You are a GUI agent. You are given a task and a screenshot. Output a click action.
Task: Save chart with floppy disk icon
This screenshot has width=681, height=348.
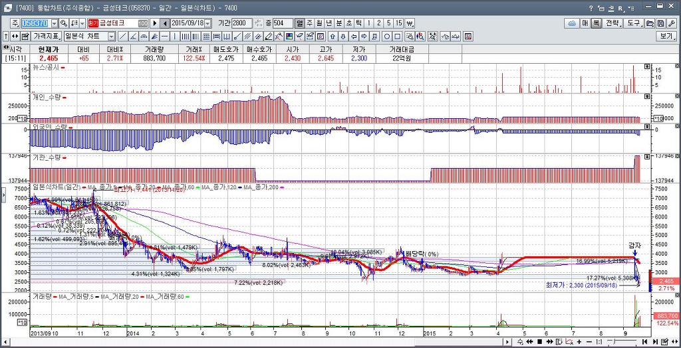tap(660, 23)
